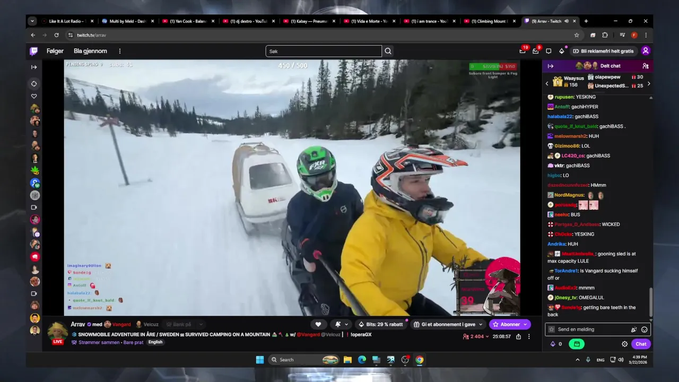Expand viewer count 2 404 chevron
679x382 pixels.
pos(487,336)
